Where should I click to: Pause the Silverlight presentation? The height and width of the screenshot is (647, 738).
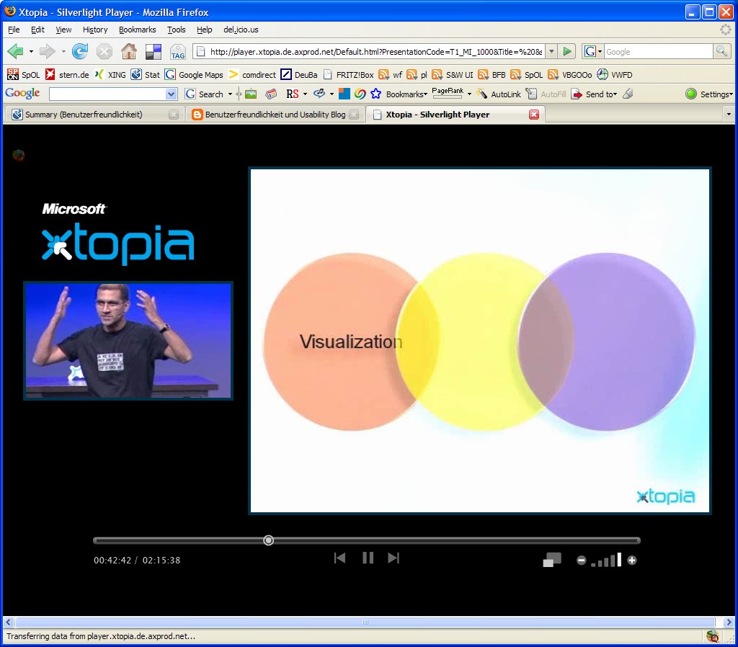click(x=368, y=558)
